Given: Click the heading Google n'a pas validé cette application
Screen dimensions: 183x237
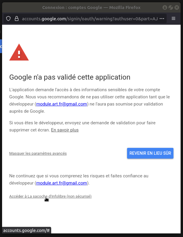Looking at the screenshot, I should tap(70, 77).
